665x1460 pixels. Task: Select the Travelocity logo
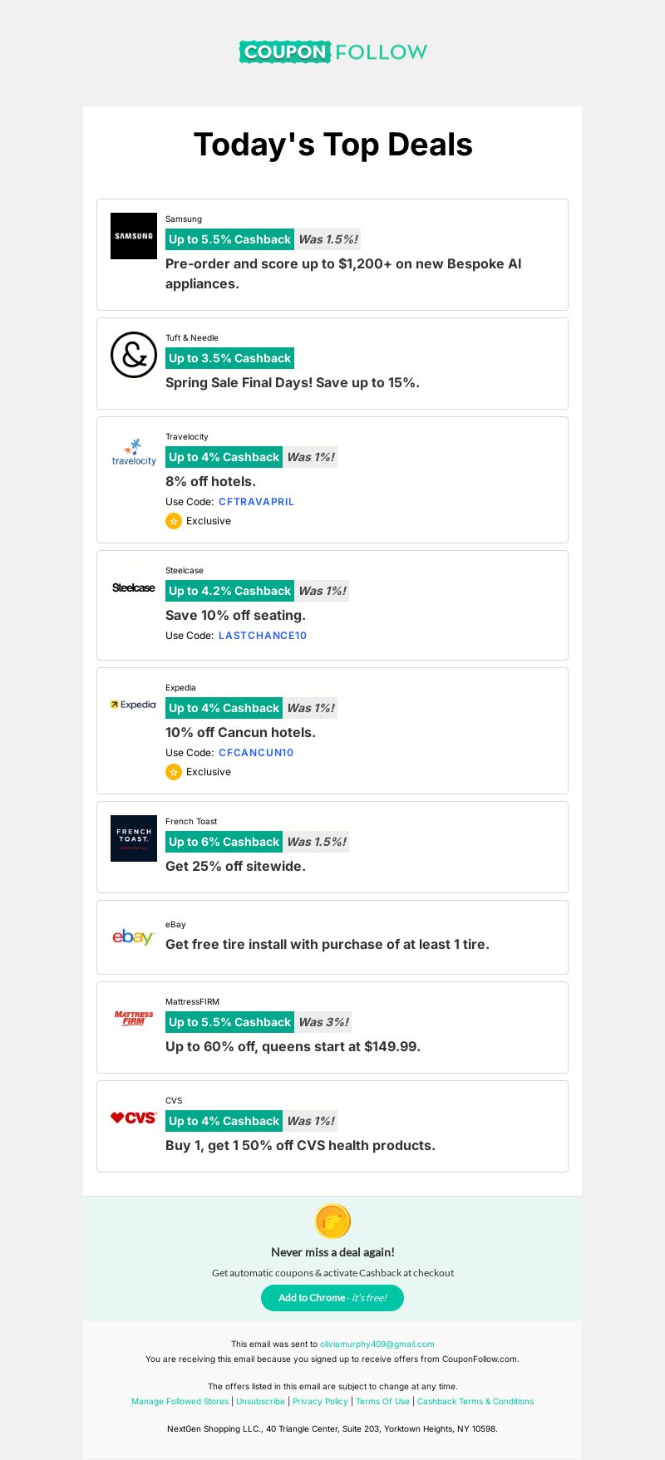(134, 453)
